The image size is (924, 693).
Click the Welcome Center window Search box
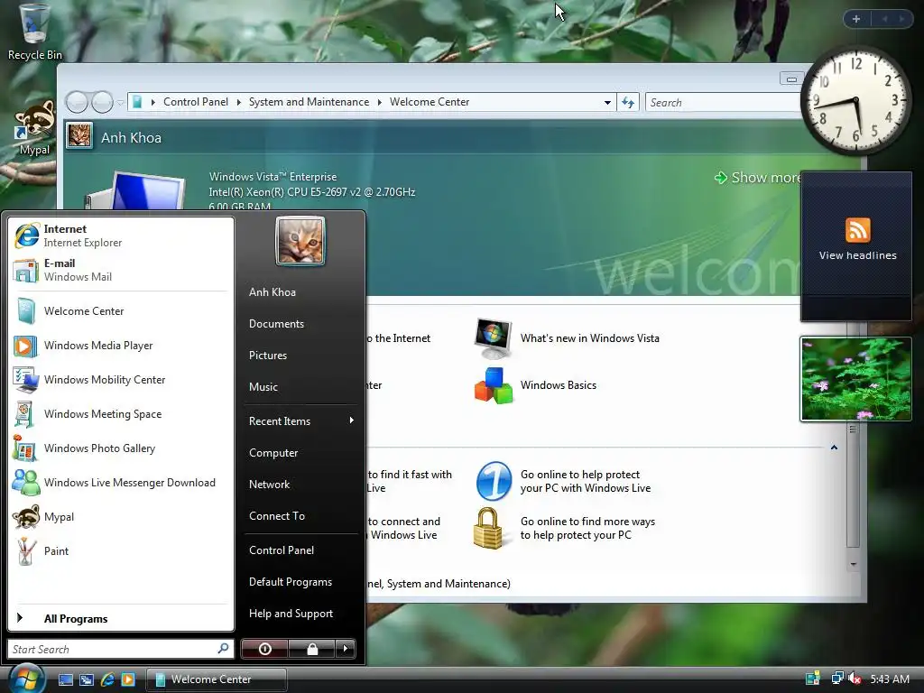(724, 103)
